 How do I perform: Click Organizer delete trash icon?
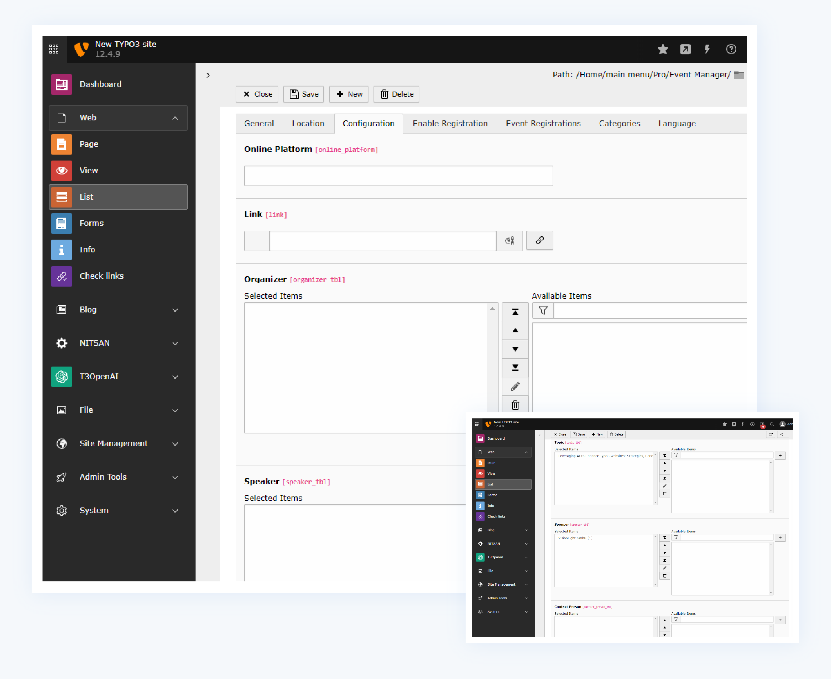[x=515, y=405]
